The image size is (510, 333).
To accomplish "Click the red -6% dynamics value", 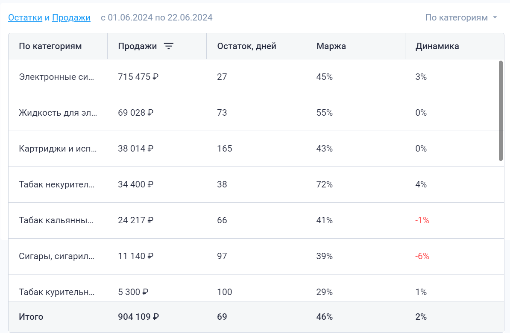I will click(x=422, y=256).
